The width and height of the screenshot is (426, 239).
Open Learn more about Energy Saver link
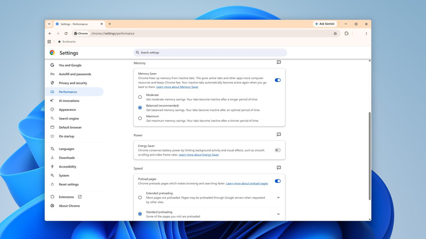tap(199, 155)
